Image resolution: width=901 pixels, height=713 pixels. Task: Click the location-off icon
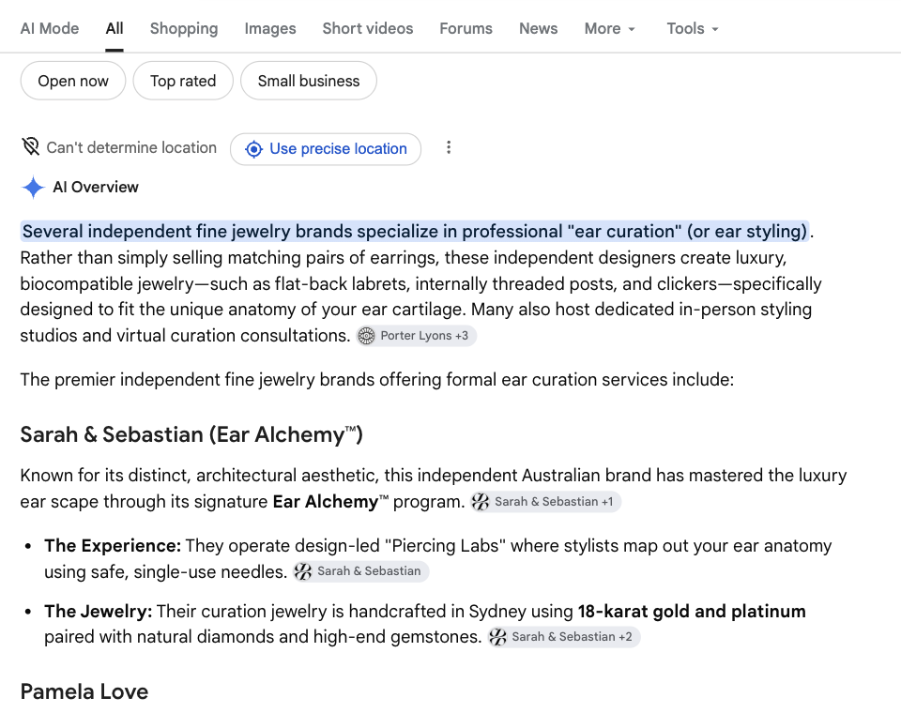(30, 147)
